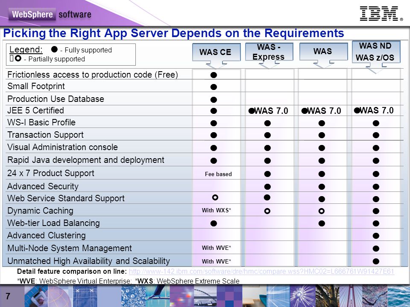The image size is (410, 307).
Task: Click the 'Frictionless access to production code (Free)' row label
Action: 93,75
